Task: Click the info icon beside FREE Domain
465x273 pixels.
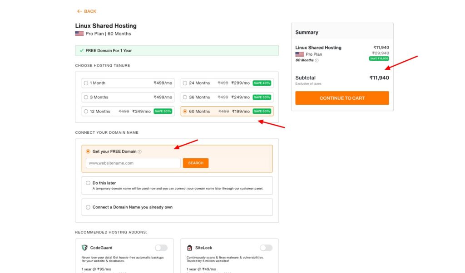Action: tap(140, 152)
